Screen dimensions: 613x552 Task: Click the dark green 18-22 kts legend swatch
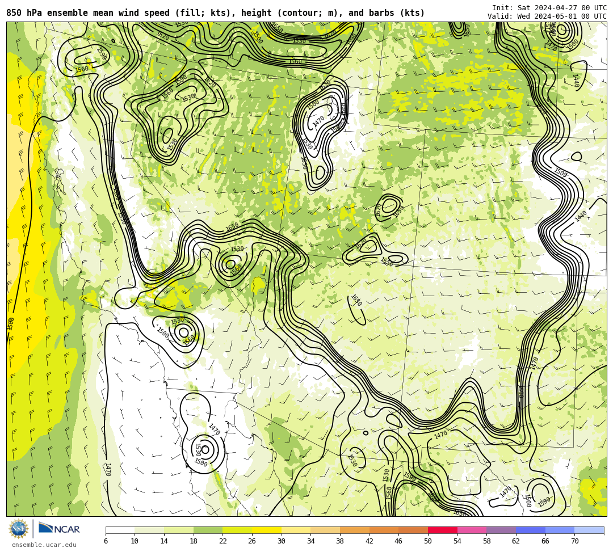point(208,530)
